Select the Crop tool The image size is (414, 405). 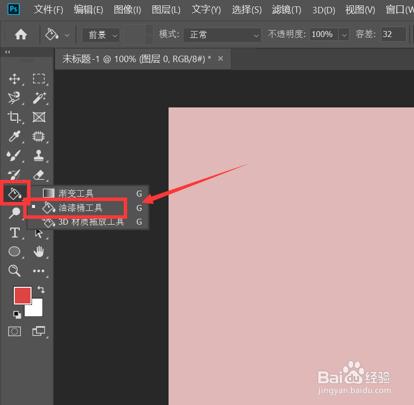(14, 117)
